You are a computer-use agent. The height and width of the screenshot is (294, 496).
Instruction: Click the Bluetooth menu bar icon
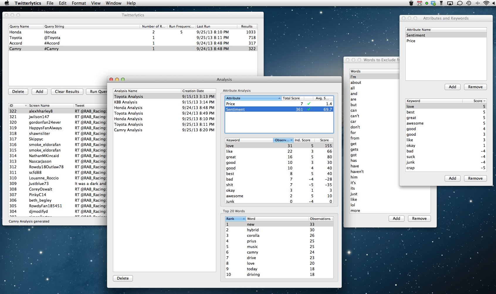coord(478,3)
